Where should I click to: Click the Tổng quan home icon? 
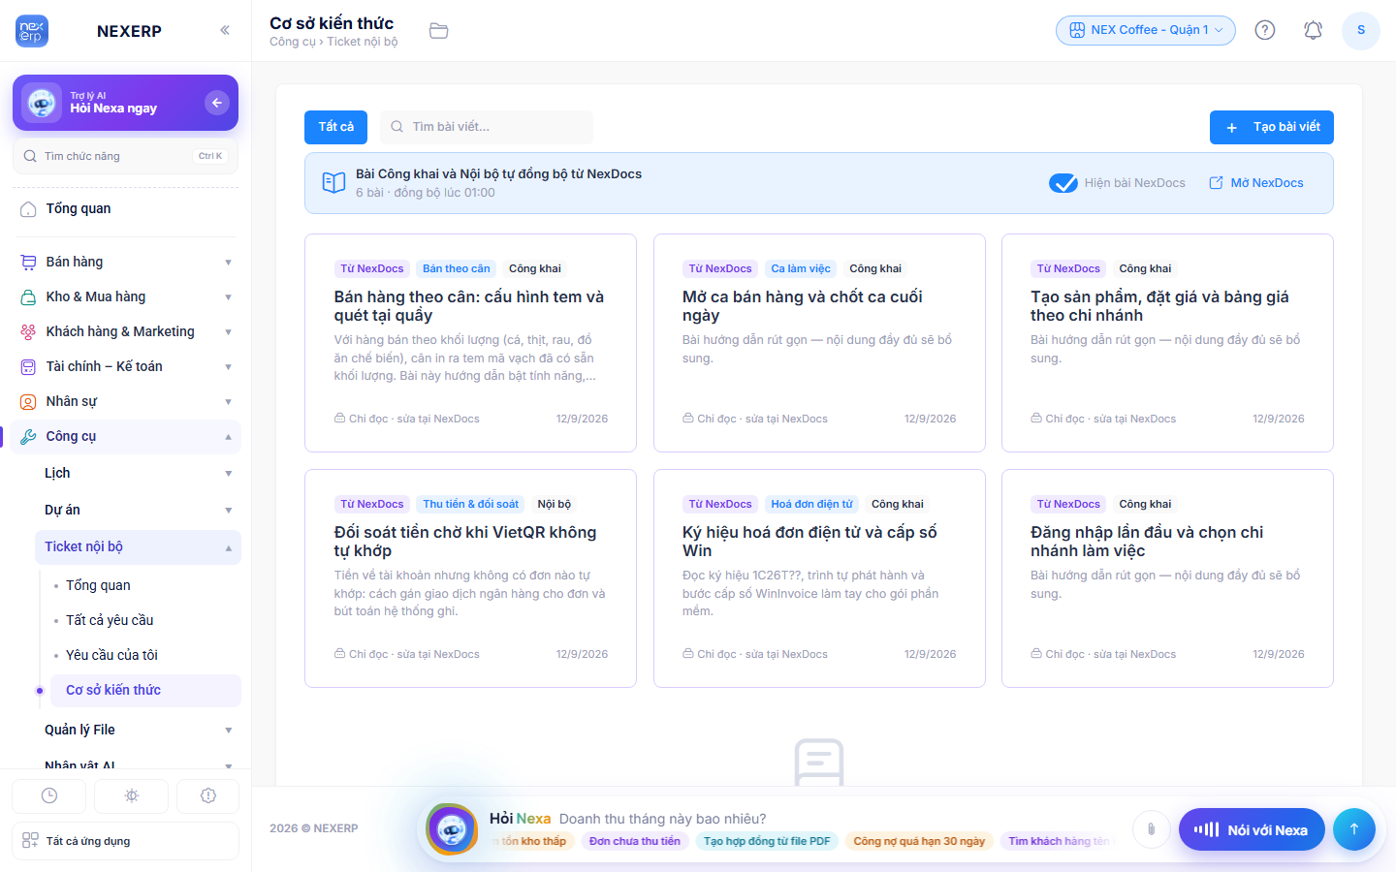28,209
